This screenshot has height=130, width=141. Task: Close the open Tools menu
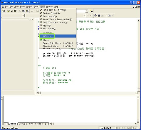pos(42,7)
